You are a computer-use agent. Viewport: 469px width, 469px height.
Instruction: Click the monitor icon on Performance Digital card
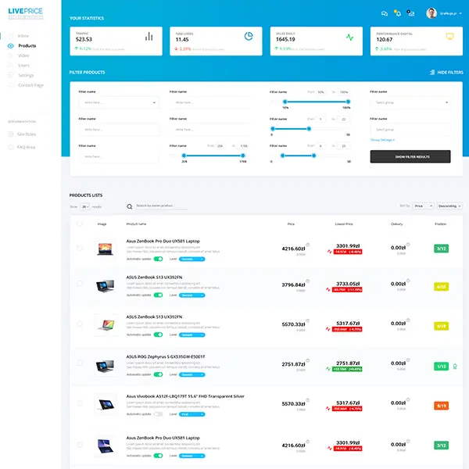[449, 37]
